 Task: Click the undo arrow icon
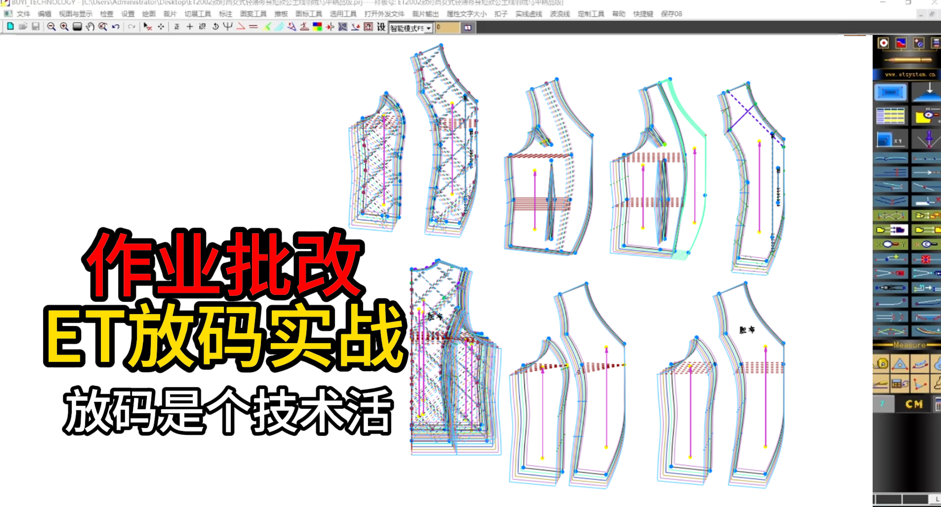116,27
